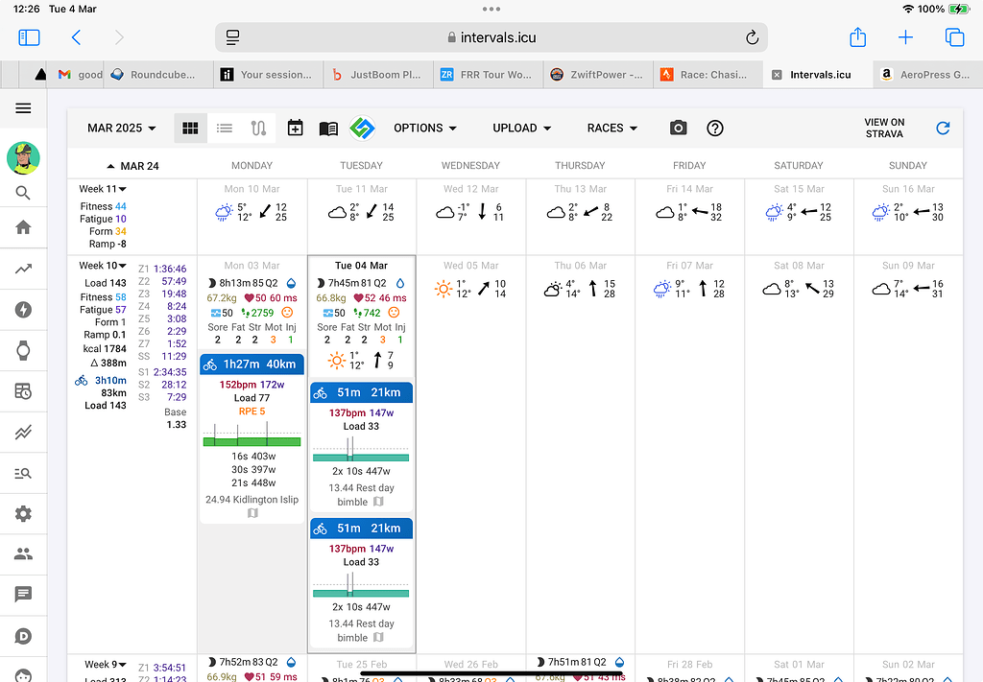
Task: Switch to the ZwiftPower browser tab
Action: [598, 74]
